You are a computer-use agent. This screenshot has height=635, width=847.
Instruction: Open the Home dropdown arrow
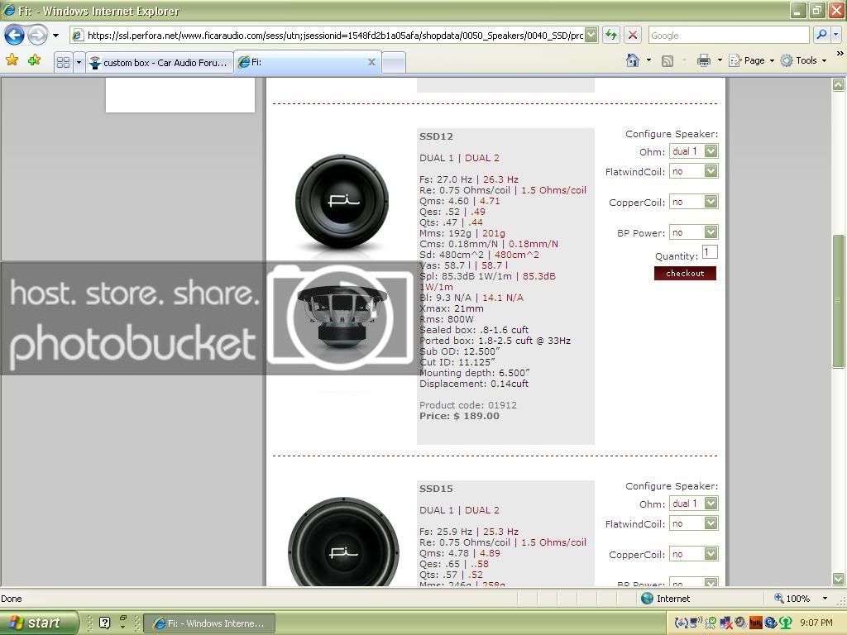648,60
